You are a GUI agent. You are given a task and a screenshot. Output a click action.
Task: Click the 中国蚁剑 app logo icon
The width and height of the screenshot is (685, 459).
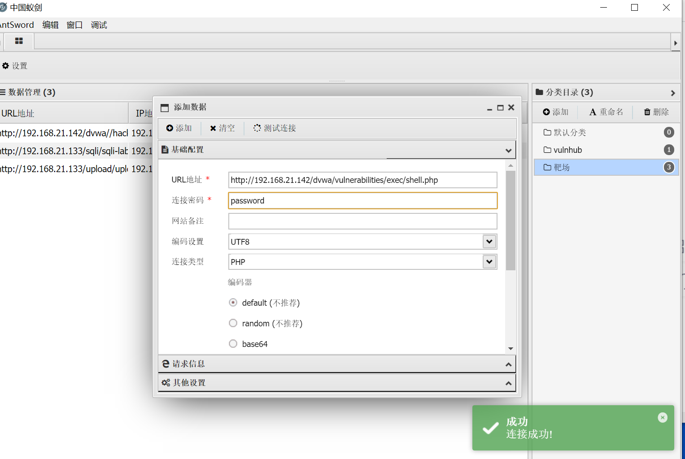[x=3, y=7]
